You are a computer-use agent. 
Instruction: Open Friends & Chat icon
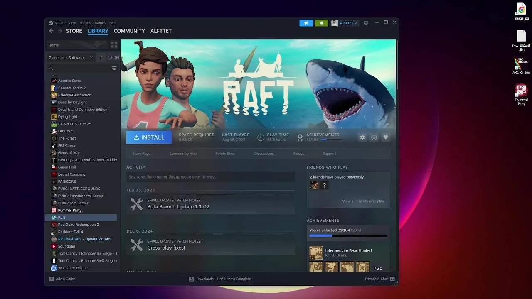(392, 279)
